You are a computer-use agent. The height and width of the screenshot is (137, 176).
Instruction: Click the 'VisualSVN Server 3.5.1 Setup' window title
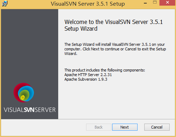[88, 4]
